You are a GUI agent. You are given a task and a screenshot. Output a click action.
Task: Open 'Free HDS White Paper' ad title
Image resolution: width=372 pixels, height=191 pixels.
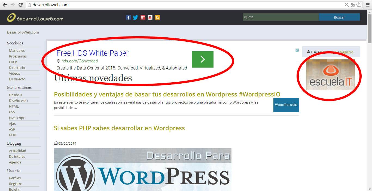click(92, 53)
